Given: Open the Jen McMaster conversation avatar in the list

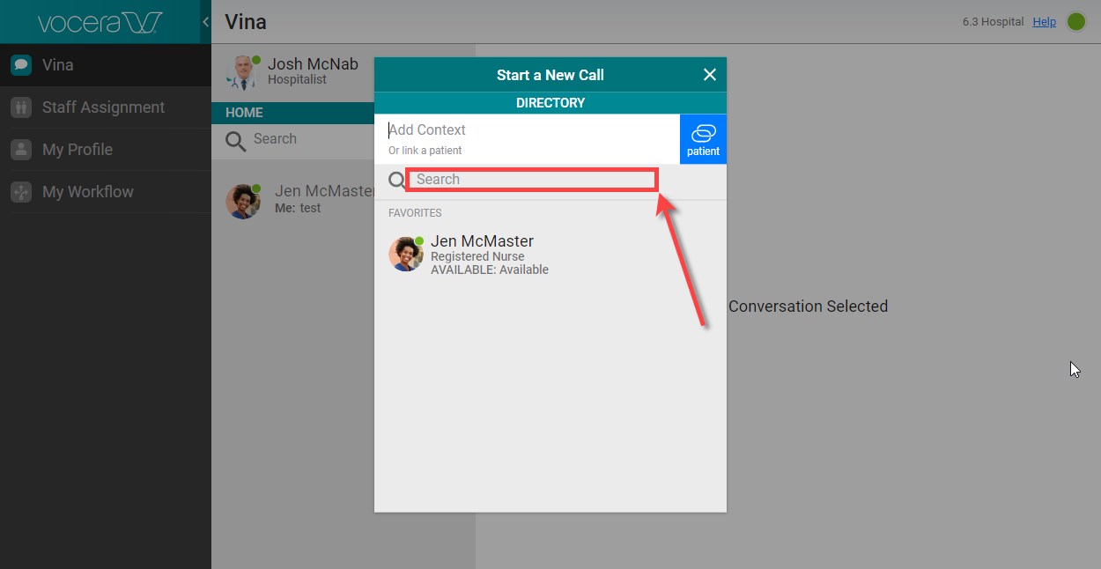Looking at the screenshot, I should coord(243,201).
